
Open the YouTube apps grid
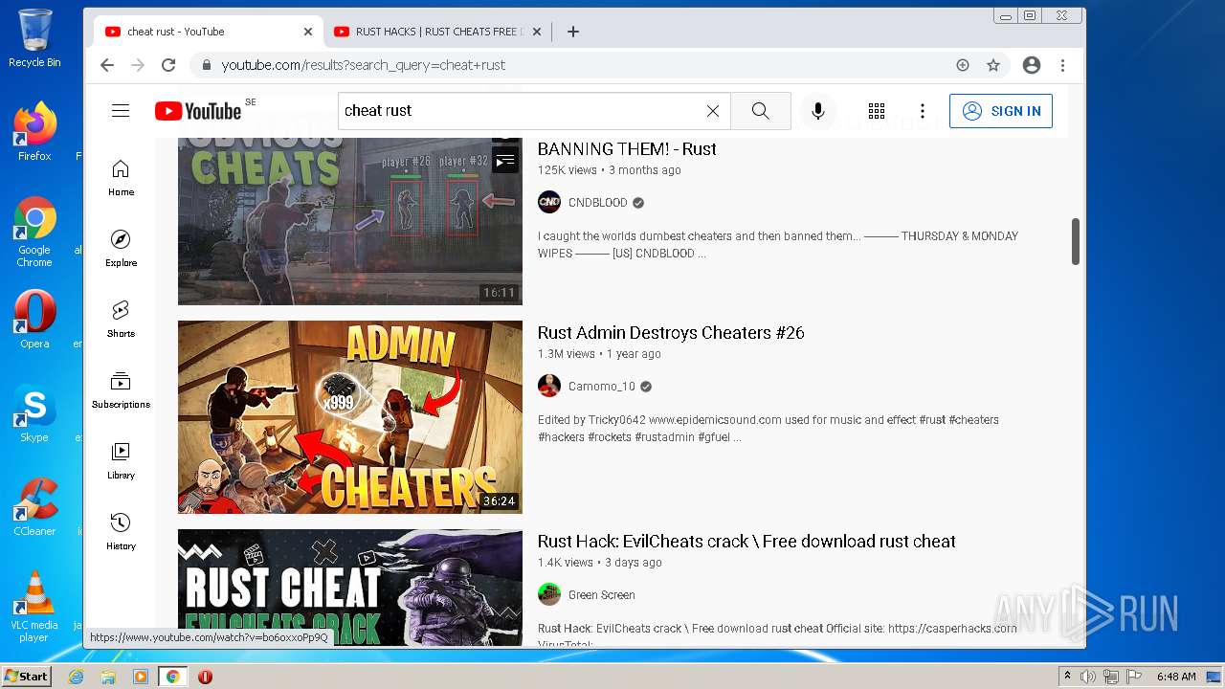877,111
